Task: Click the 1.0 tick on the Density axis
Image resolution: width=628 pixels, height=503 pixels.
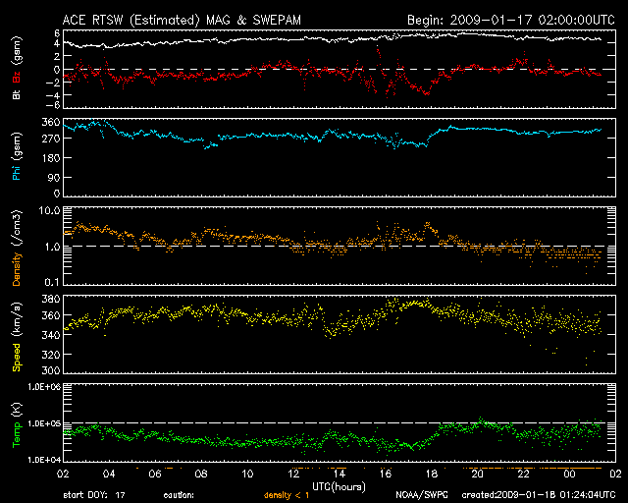Action: (52, 247)
